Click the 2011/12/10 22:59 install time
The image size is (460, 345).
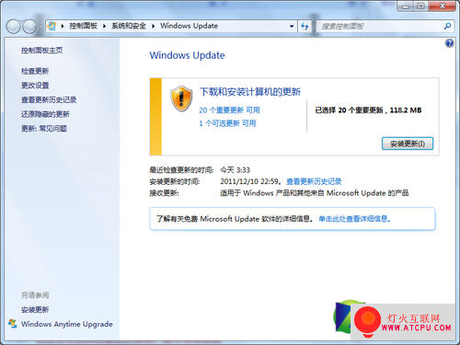pos(249,181)
